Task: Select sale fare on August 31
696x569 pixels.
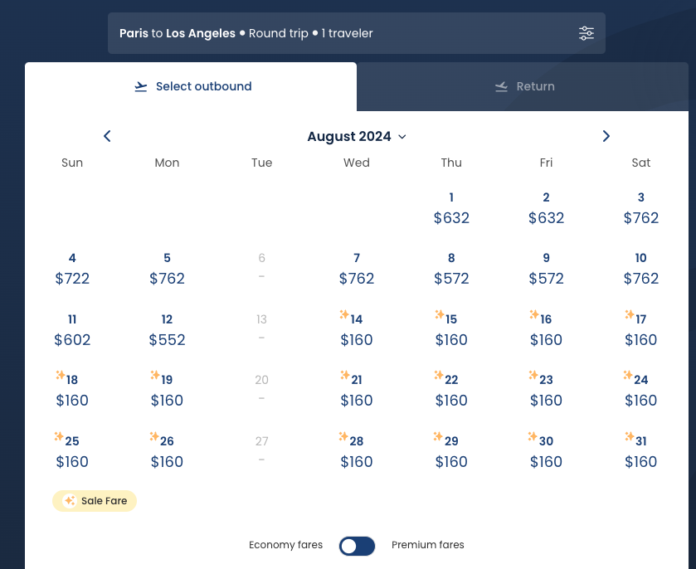Action: coord(641,452)
